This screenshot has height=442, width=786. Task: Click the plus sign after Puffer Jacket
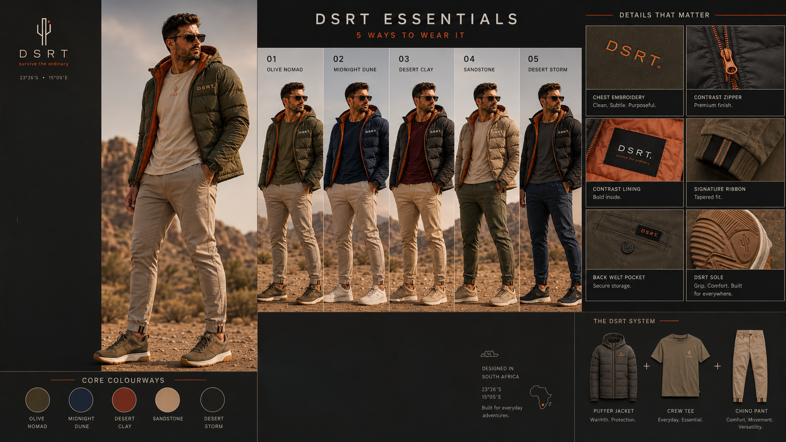[x=646, y=366]
